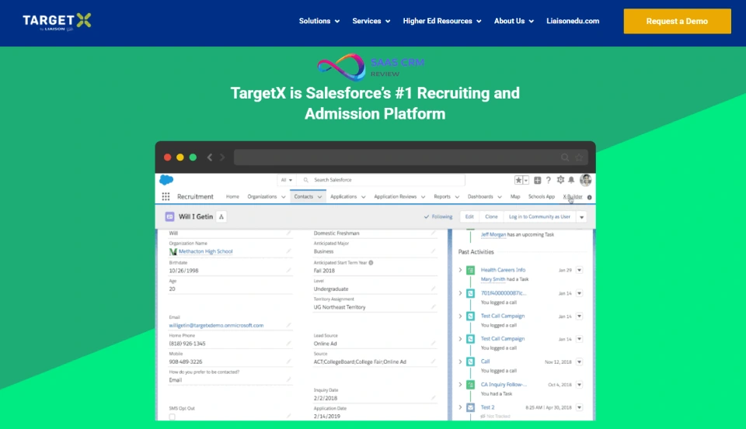
Task: Click the favorites star icon
Action: (x=518, y=180)
